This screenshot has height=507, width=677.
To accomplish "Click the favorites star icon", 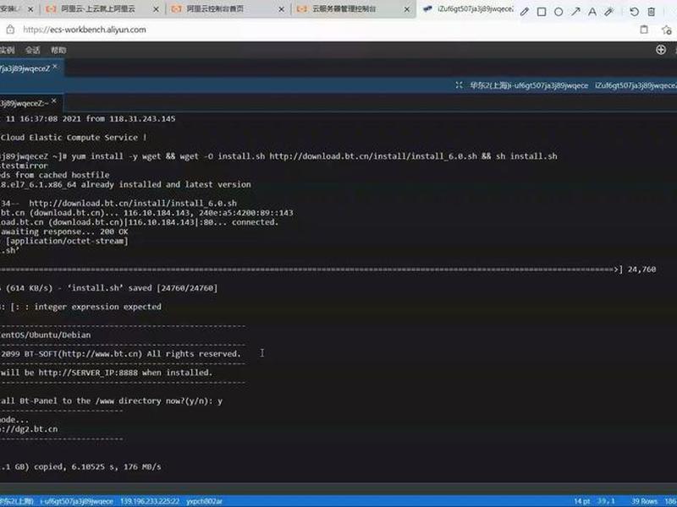I will click(x=666, y=30).
